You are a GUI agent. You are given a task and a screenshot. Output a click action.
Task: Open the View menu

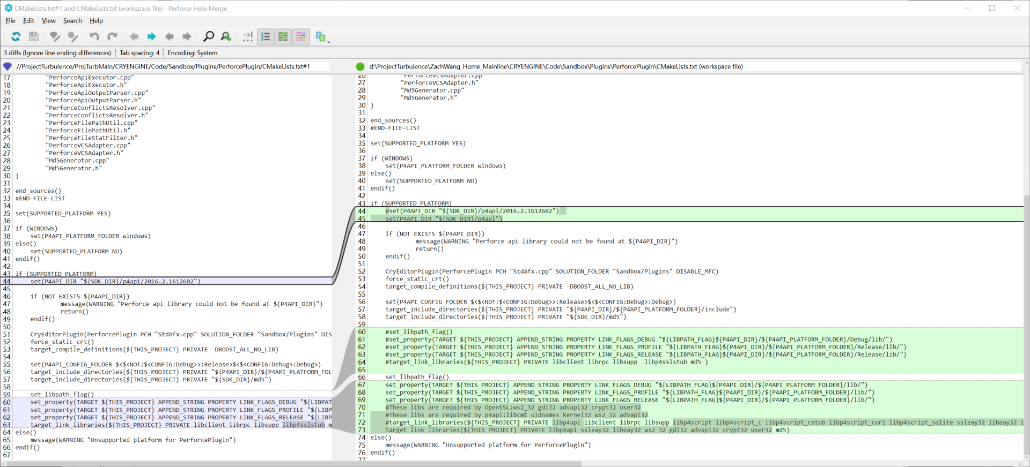point(48,21)
